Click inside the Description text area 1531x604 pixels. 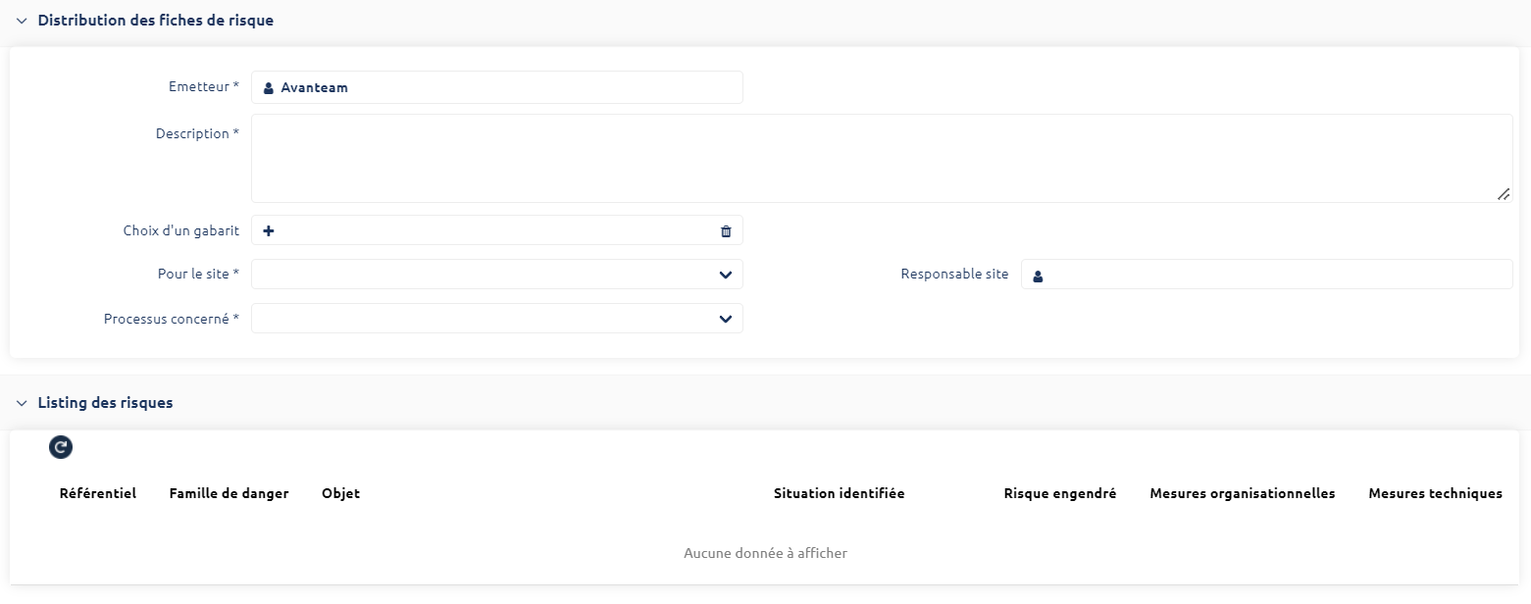tap(873, 157)
